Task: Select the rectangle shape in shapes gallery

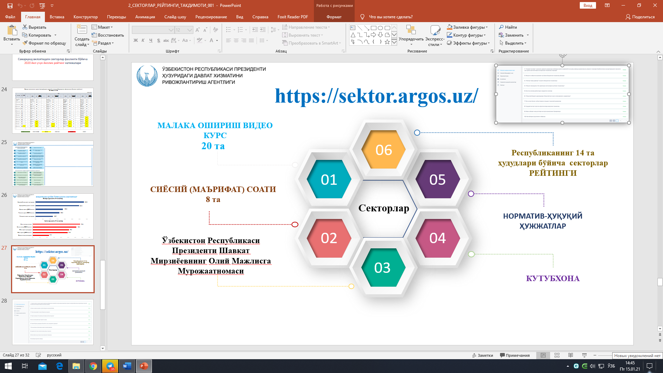Action: (373, 28)
